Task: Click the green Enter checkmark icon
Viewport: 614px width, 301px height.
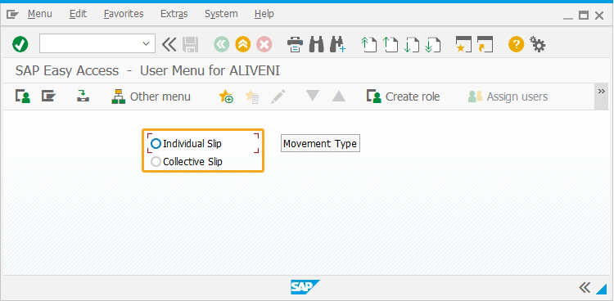Action: click(x=20, y=44)
